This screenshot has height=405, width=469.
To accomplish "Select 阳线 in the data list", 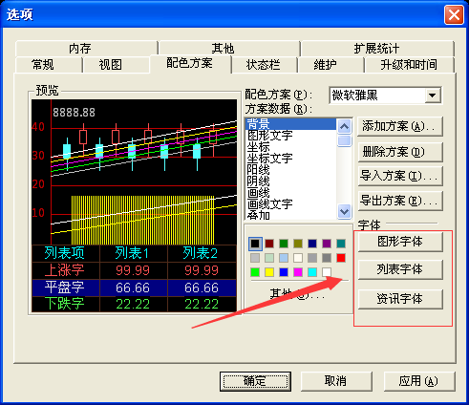I will click(291, 170).
